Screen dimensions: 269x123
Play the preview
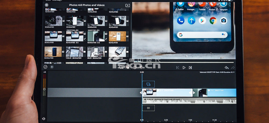click(x=184, y=68)
